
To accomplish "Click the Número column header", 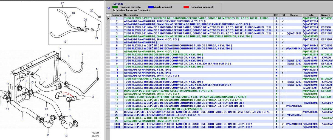I will (x=326, y=15).
